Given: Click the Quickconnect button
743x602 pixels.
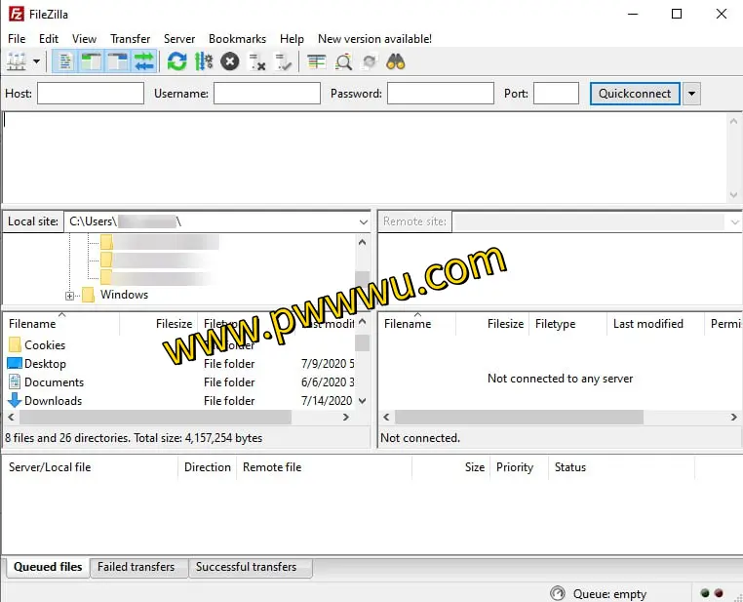Looking at the screenshot, I should [635, 94].
